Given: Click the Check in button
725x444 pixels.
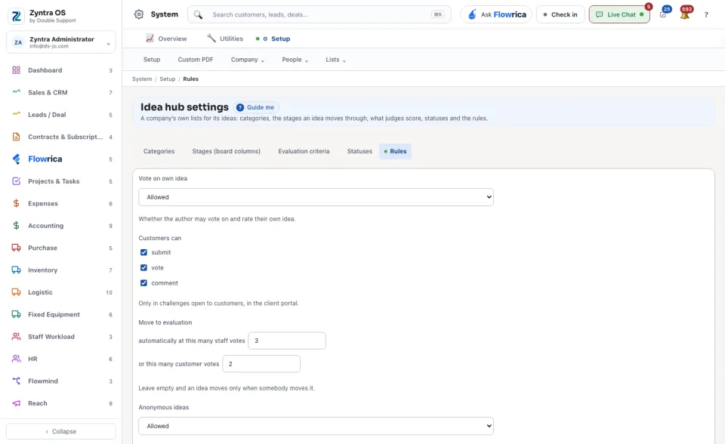Looking at the screenshot, I should tap(560, 14).
